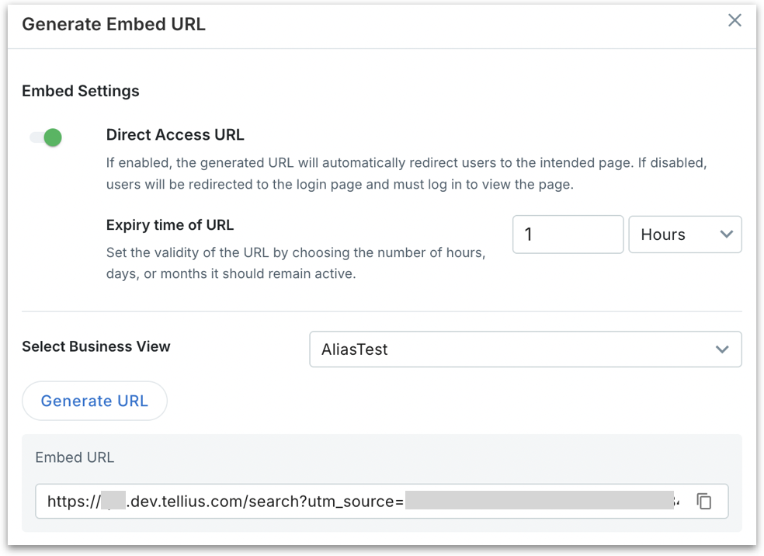This screenshot has width=764, height=556.
Task: Disable the Direct Access URL toggle
Action: click(46, 138)
